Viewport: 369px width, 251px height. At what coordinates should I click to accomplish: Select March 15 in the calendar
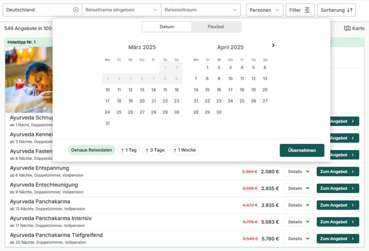click(165, 90)
